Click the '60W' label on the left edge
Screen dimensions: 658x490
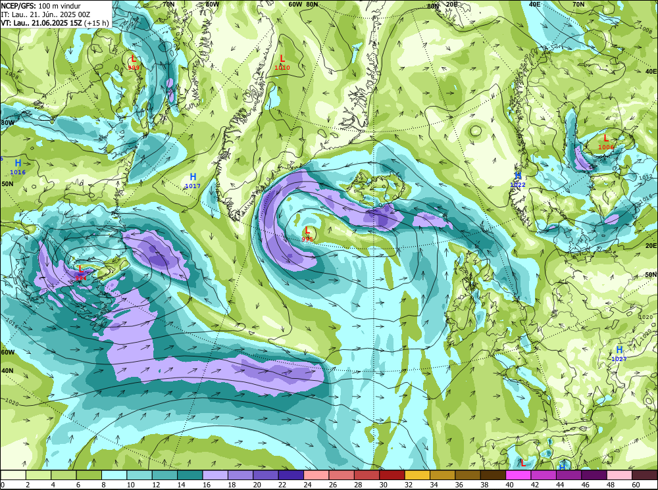pos(7,353)
